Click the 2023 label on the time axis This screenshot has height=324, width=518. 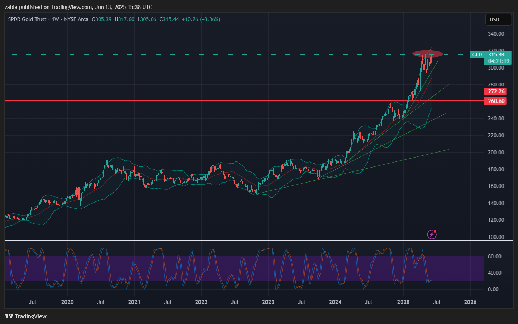[268, 302]
